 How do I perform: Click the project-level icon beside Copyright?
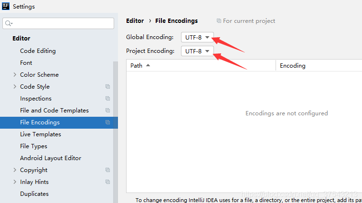pyautogui.click(x=107, y=170)
